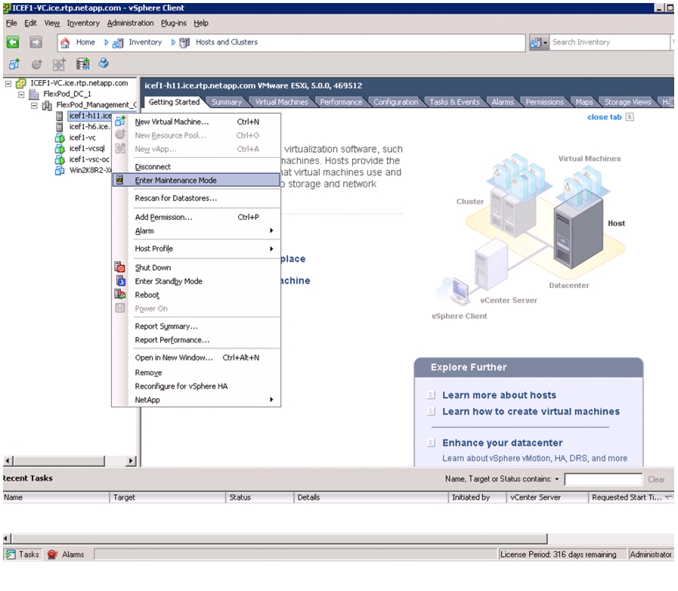678x591 pixels.
Task: Click the icon beside Learn more about hosts
Action: [x=431, y=395]
